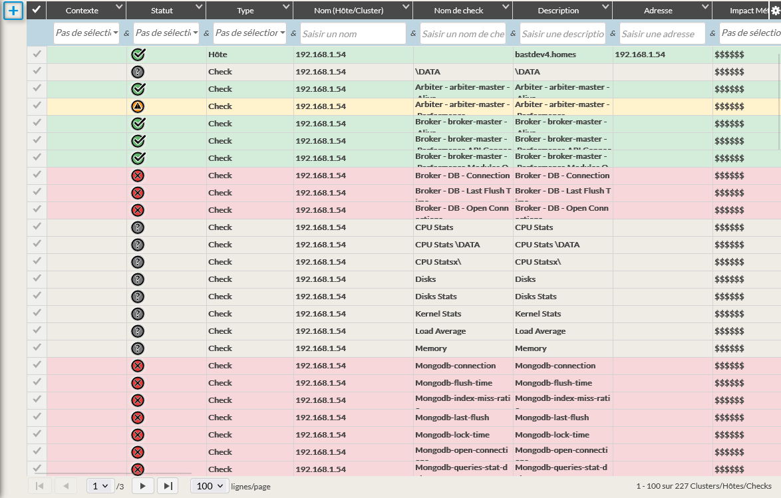Select the row checkmark for Load Average

point(37,330)
